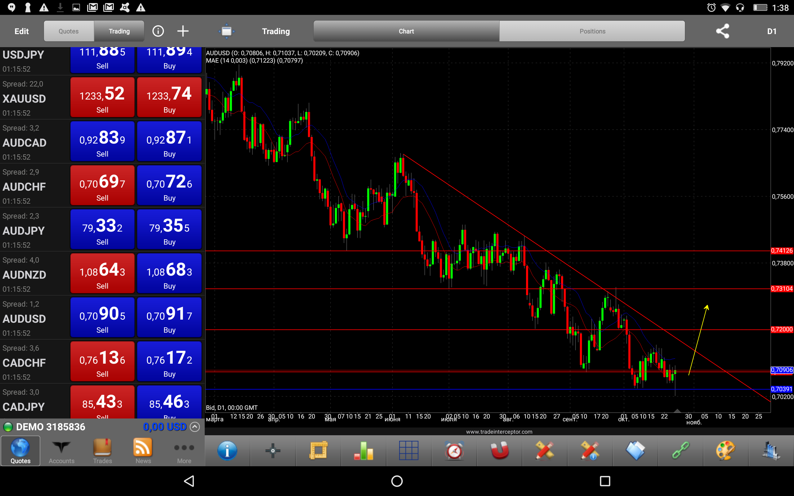Screen dimensions: 794x496
Task: Select the ruler measurement tool
Action: coord(318,450)
